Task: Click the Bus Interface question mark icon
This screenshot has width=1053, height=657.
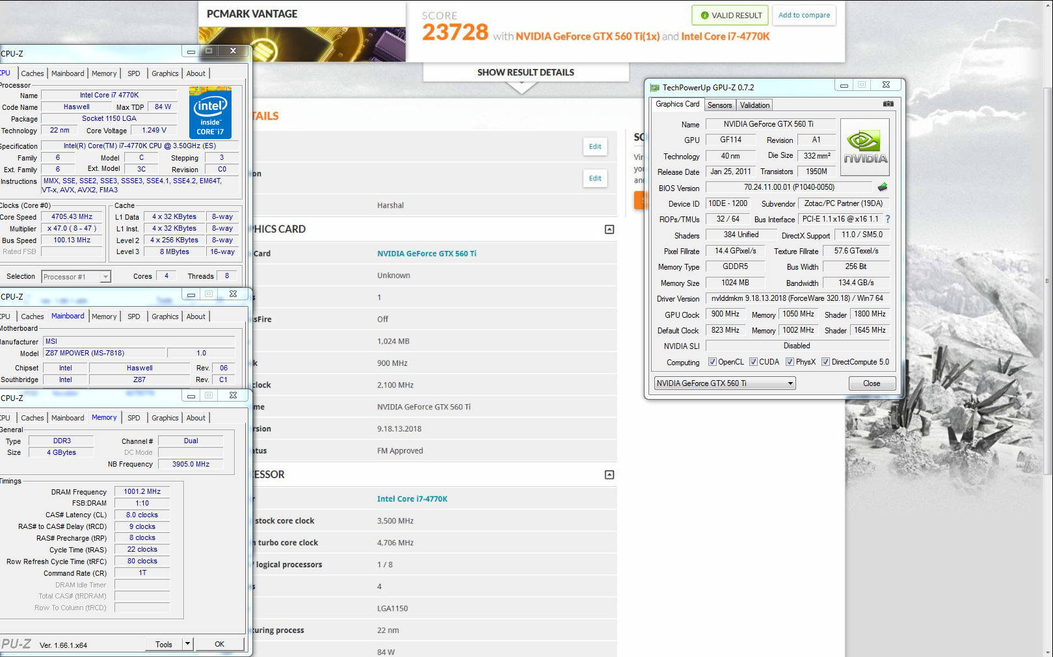Action: [x=888, y=219]
